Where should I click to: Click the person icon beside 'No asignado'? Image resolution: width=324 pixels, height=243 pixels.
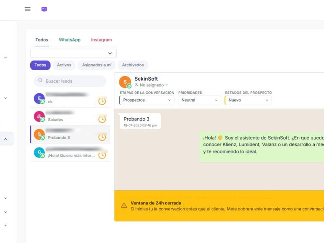point(136,85)
